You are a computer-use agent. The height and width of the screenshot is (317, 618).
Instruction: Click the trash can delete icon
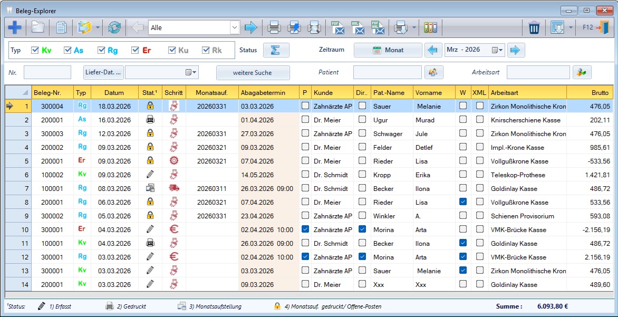[534, 27]
